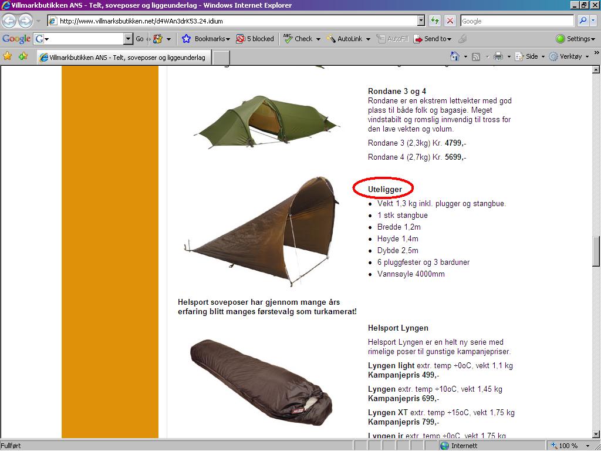Open the zoom level dropdown arrow
This screenshot has height=451, width=601.
coord(588,446)
